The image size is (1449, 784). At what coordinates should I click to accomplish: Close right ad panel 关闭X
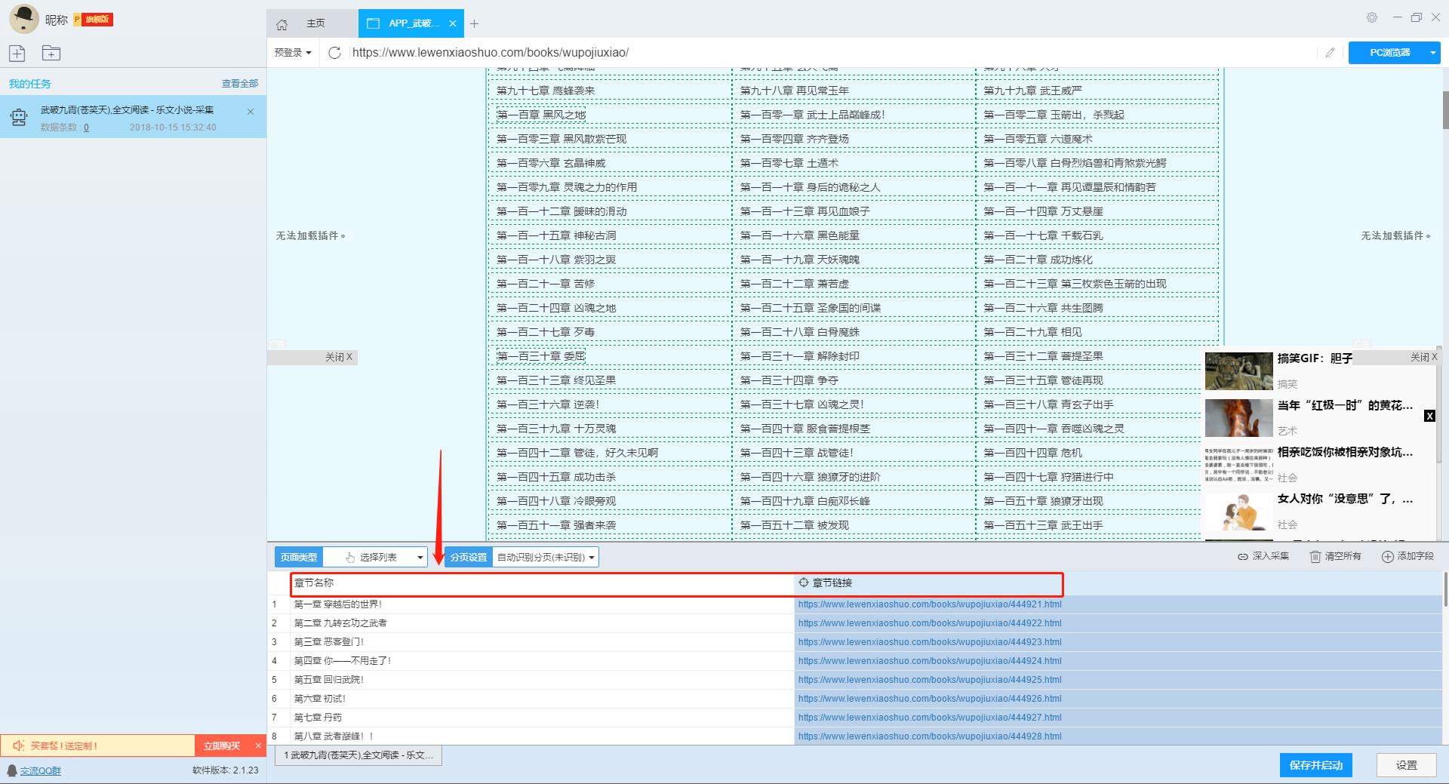click(x=1424, y=357)
